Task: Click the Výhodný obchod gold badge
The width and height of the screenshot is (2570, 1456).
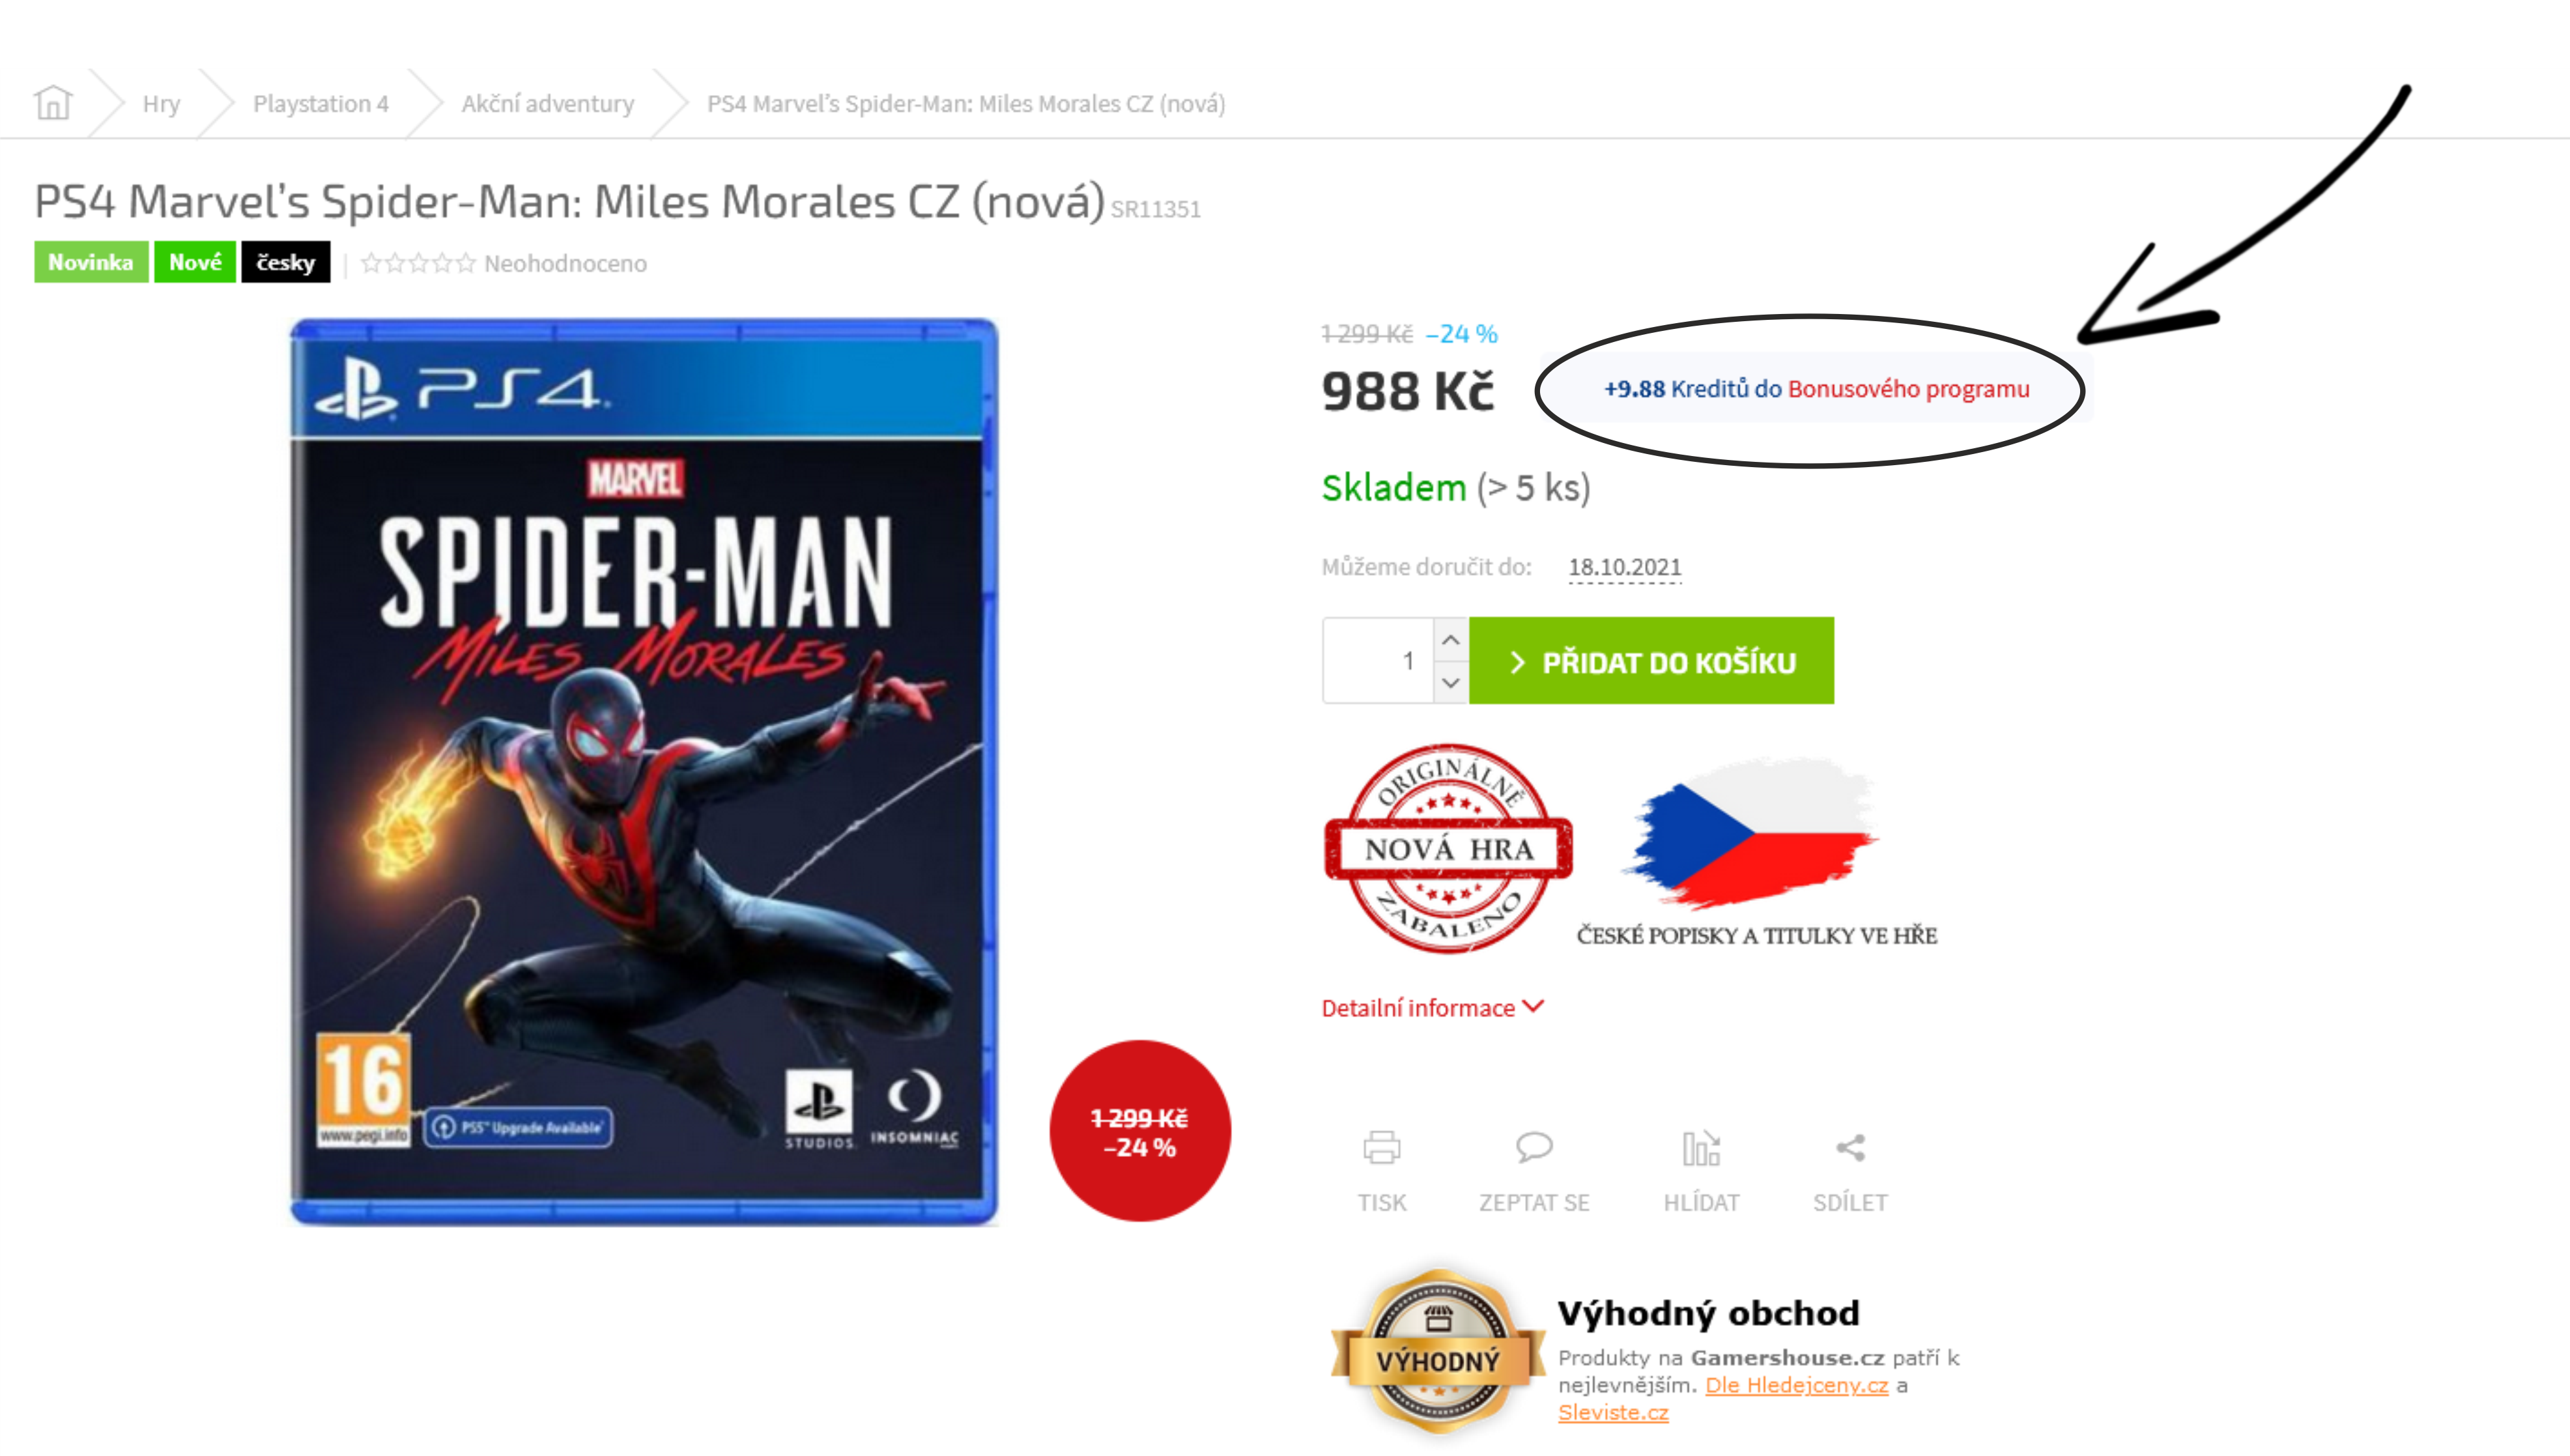Action: tap(1438, 1352)
